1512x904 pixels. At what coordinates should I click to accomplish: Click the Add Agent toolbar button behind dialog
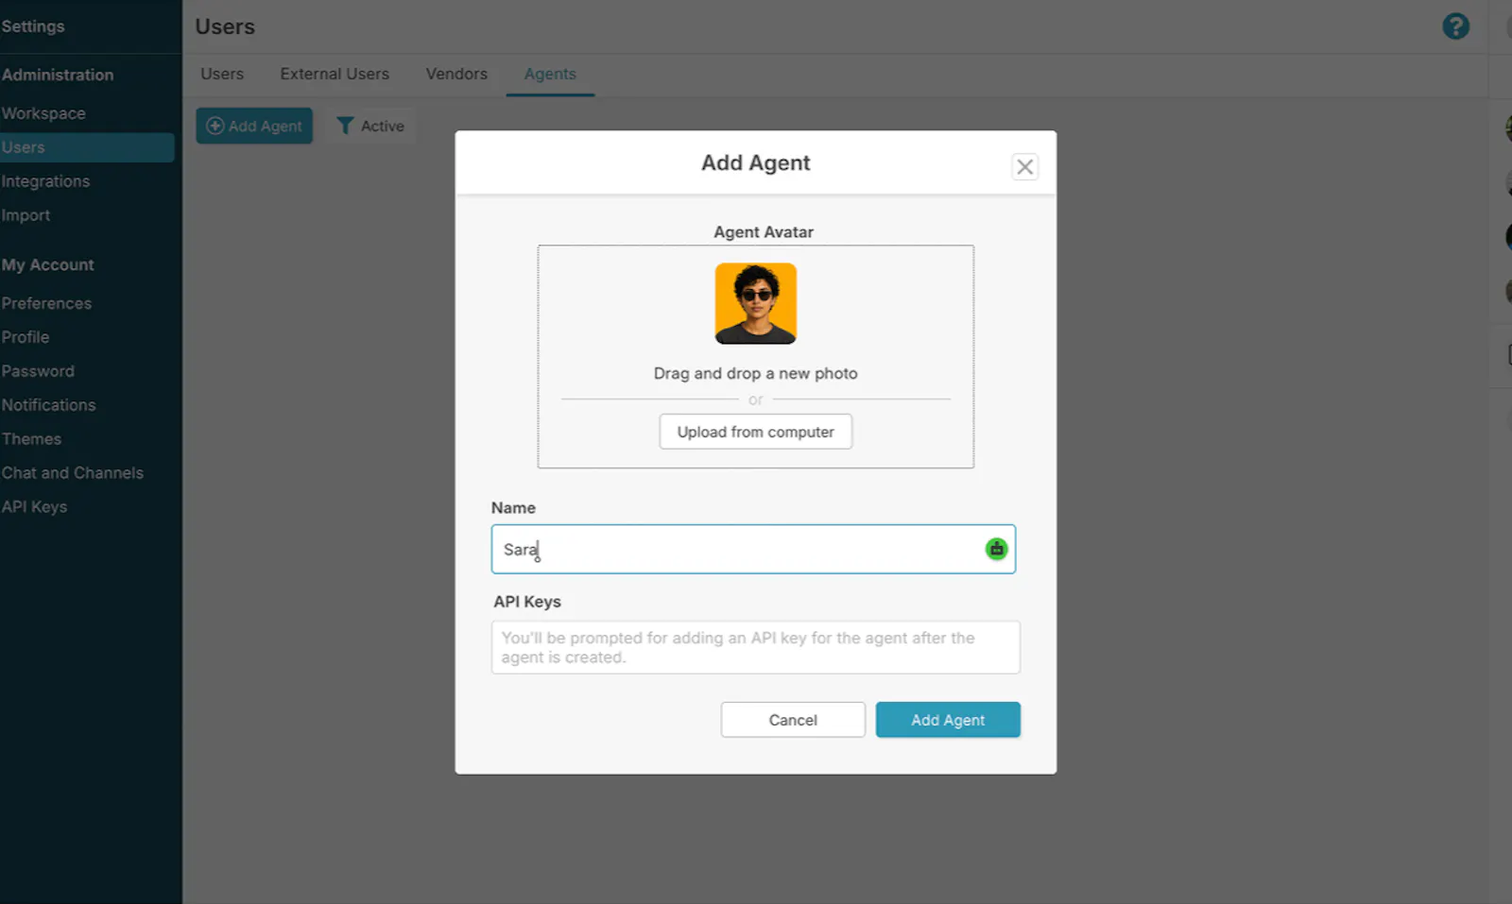tap(254, 126)
